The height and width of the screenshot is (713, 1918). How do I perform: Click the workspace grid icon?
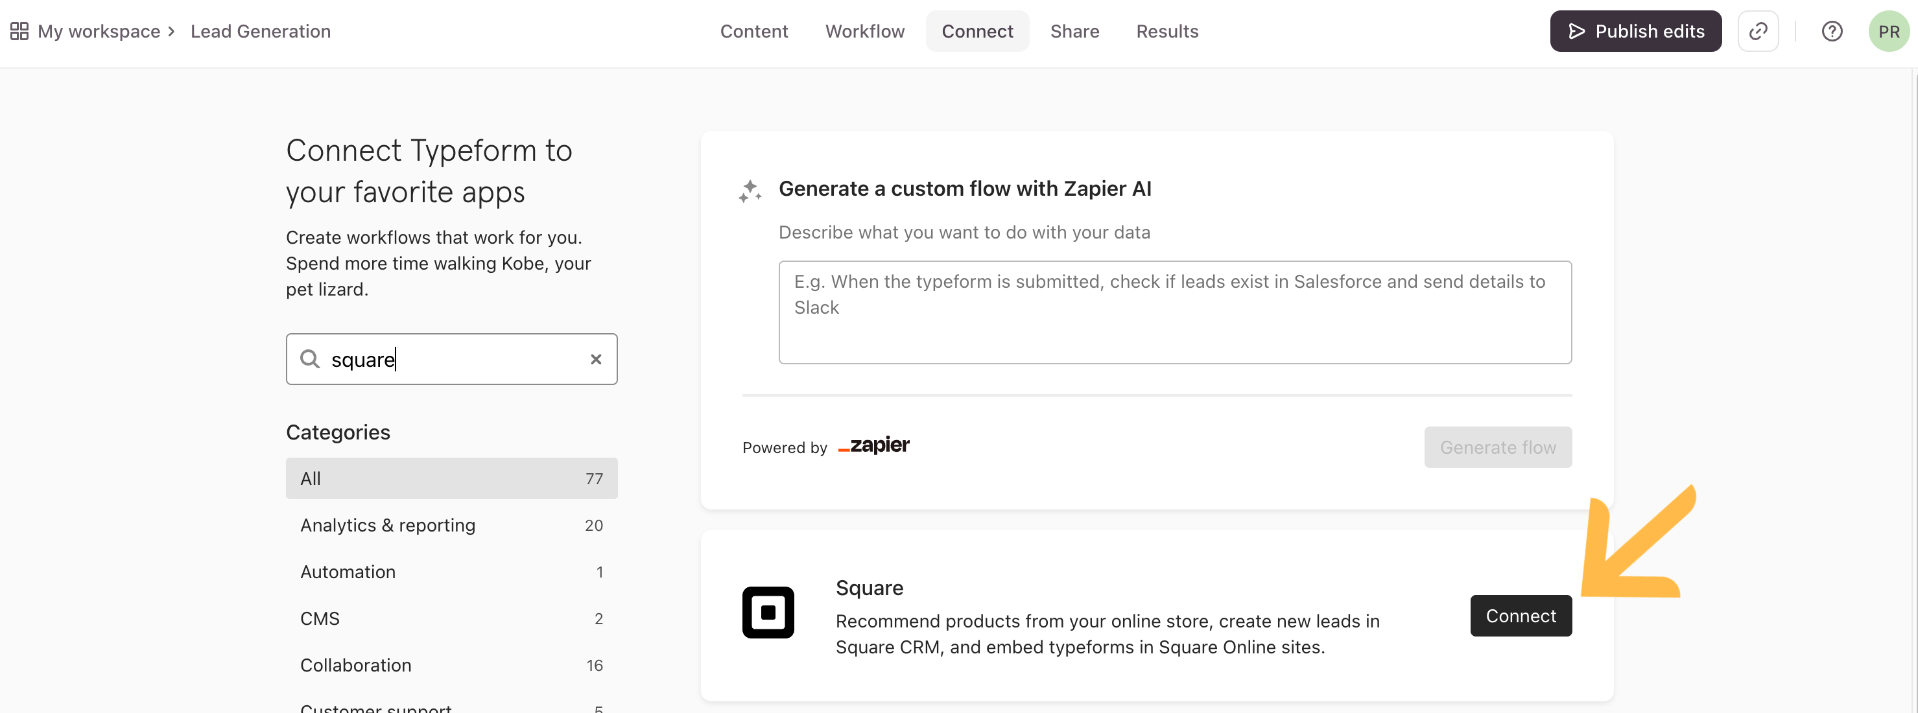tap(19, 31)
